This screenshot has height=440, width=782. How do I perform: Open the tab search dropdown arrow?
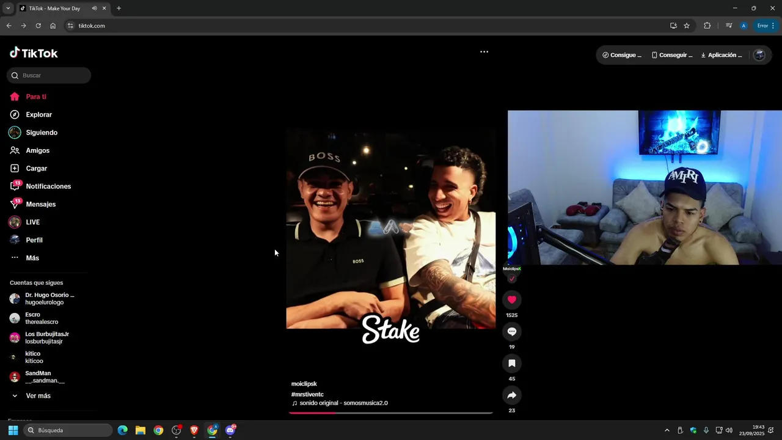[8, 9]
